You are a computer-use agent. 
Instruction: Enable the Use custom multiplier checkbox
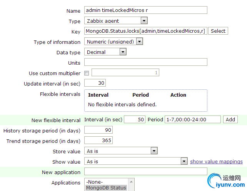[87, 73]
